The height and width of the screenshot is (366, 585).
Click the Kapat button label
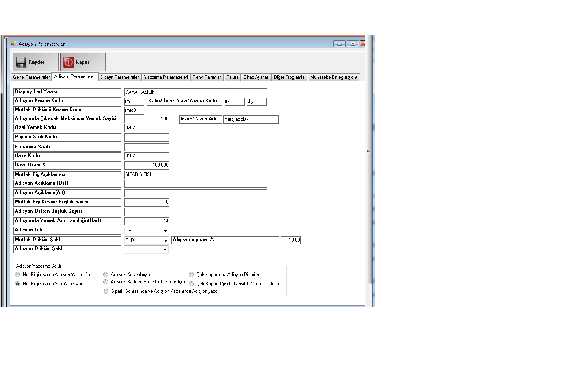tap(82, 62)
